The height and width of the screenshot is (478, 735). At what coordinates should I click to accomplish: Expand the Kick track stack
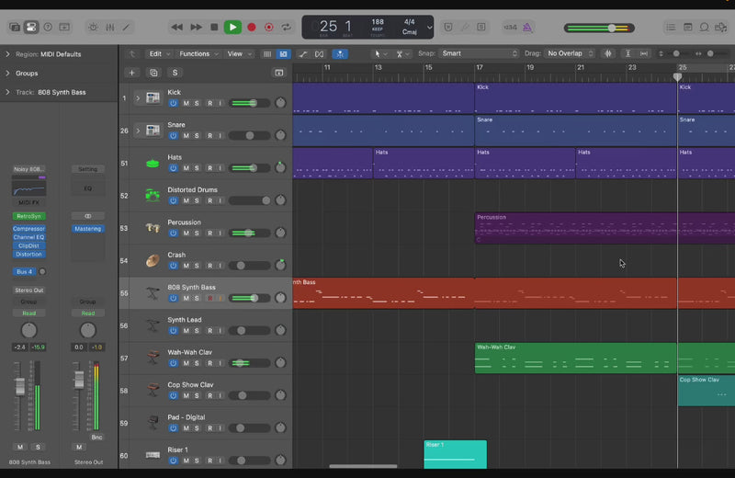[x=138, y=97]
